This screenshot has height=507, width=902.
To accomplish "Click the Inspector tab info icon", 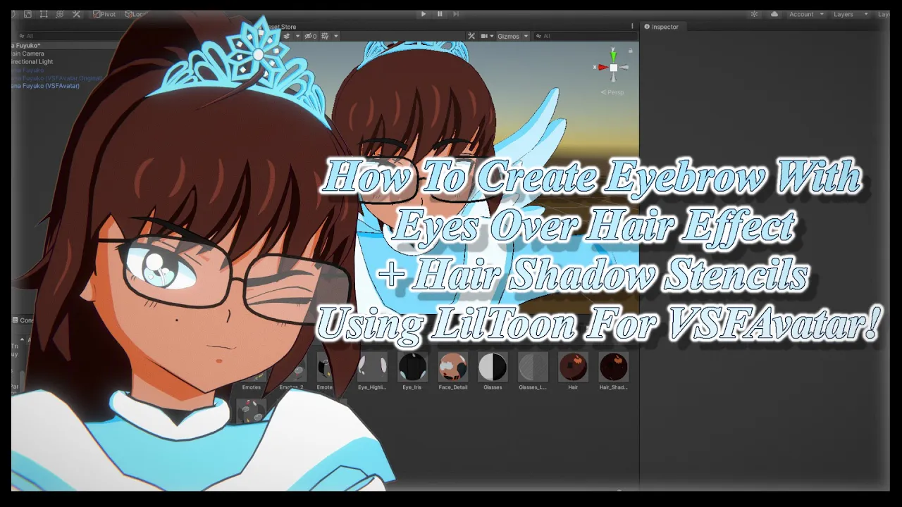I will click(x=647, y=27).
